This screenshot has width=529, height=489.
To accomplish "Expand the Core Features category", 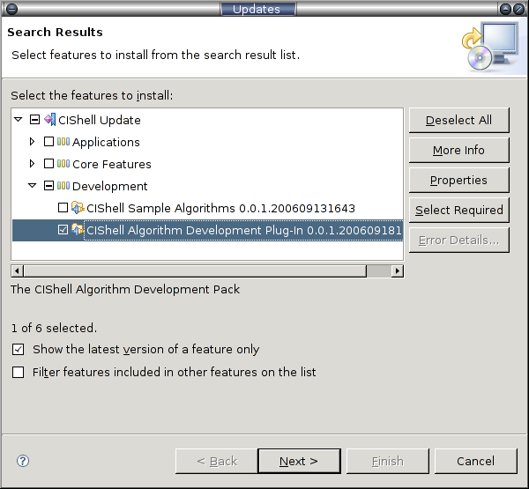I will click(x=32, y=164).
